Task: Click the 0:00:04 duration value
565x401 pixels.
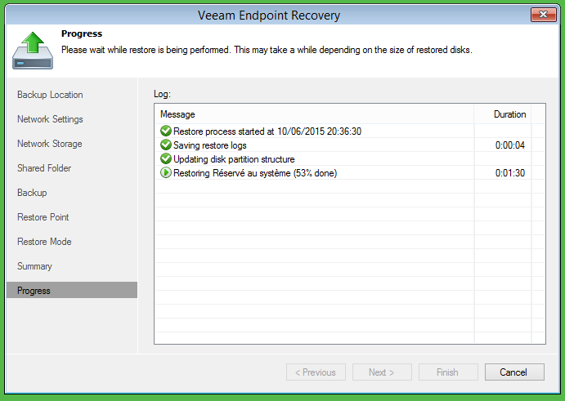Action: pos(510,145)
